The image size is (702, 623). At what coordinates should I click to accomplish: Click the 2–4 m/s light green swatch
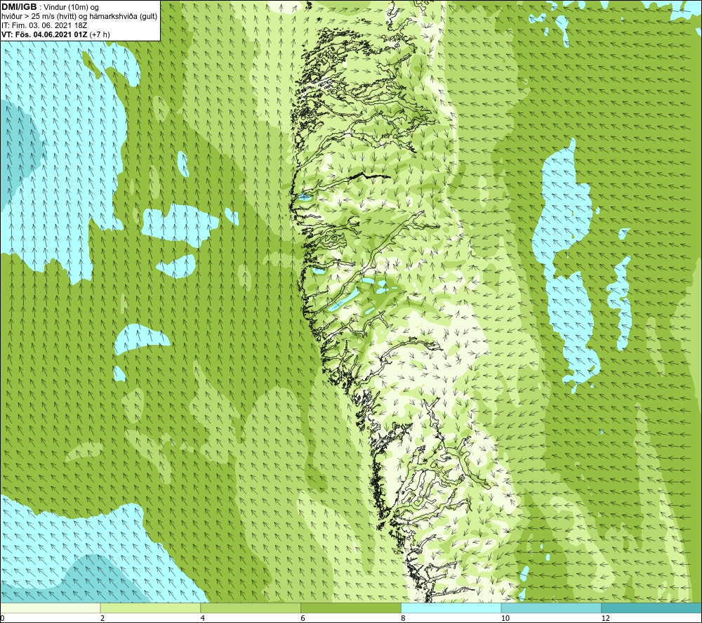[x=150, y=608]
